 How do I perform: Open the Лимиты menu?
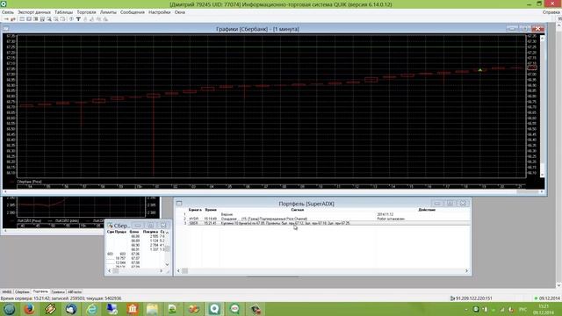[x=108, y=12]
